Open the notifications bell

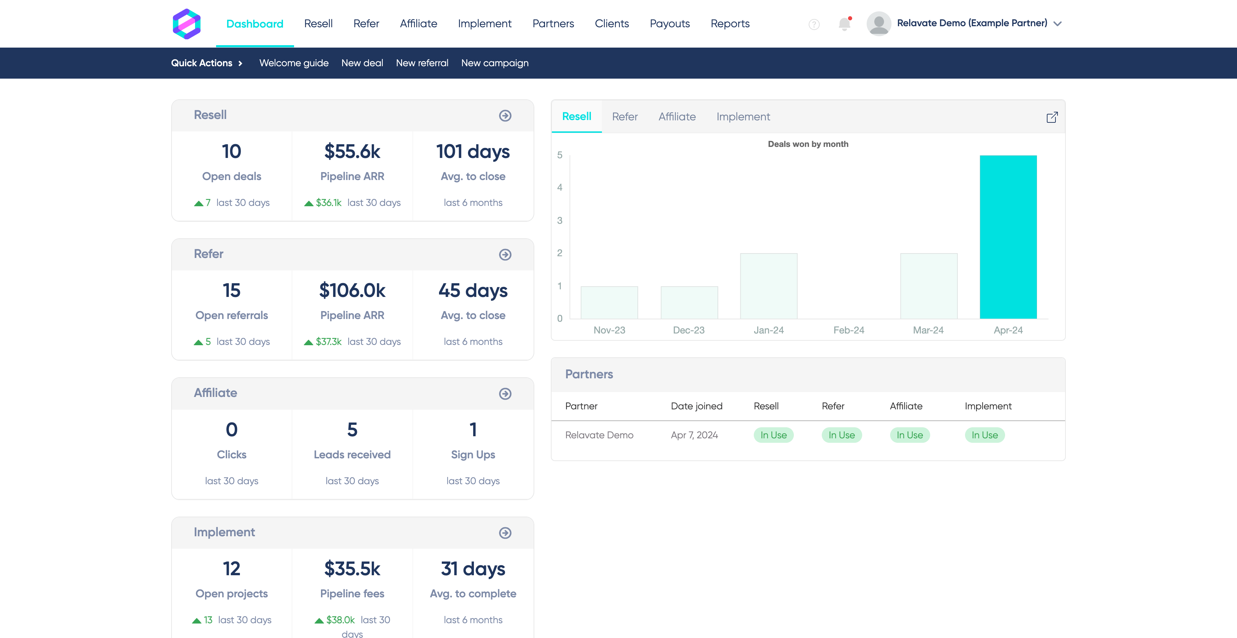point(844,23)
